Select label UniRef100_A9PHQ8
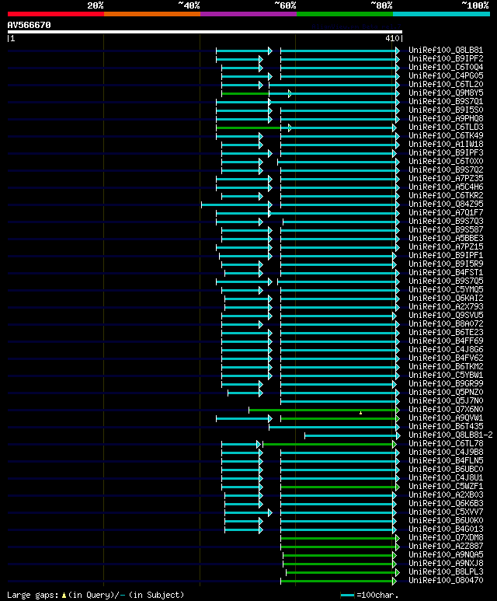Image resolution: width=497 pixels, height=601 pixels. (x=446, y=118)
